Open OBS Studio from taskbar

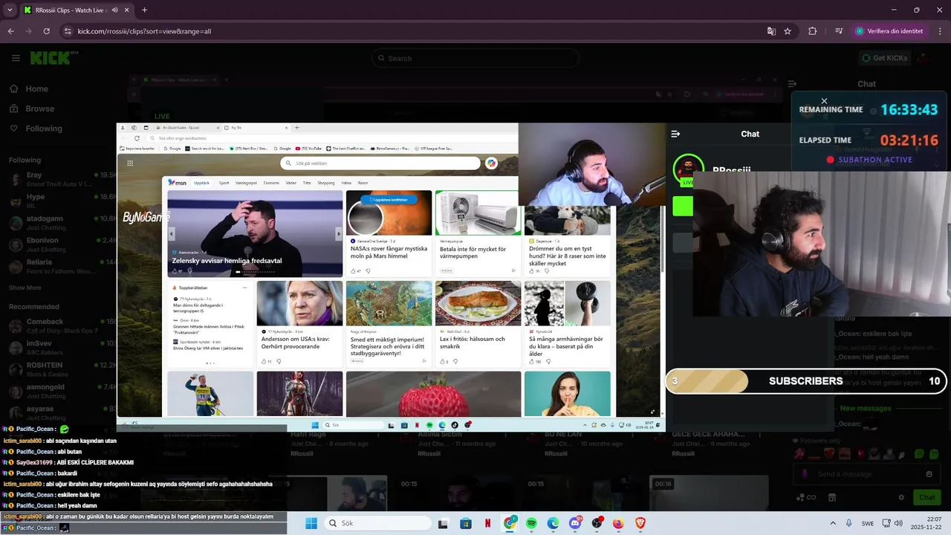[597, 523]
